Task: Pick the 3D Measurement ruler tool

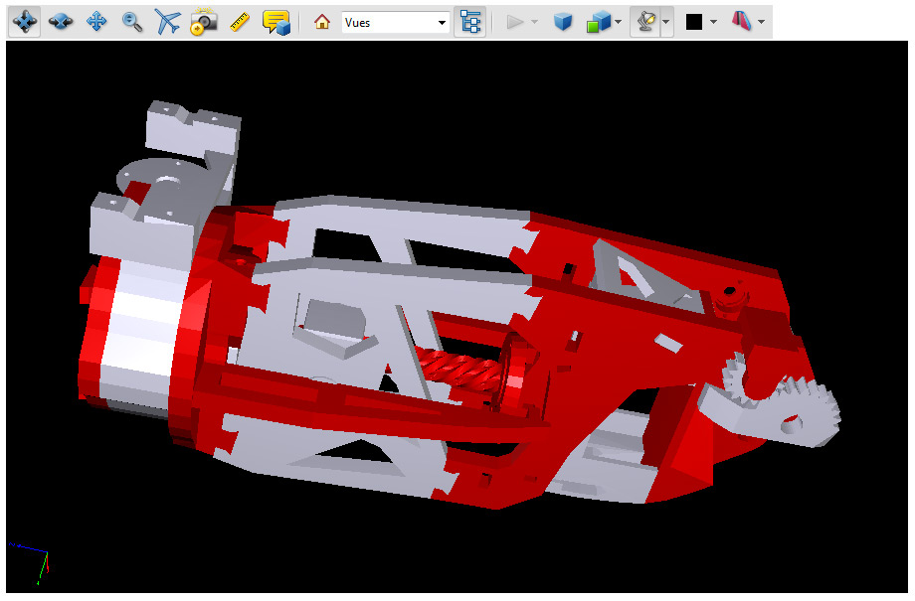Action: (x=239, y=22)
